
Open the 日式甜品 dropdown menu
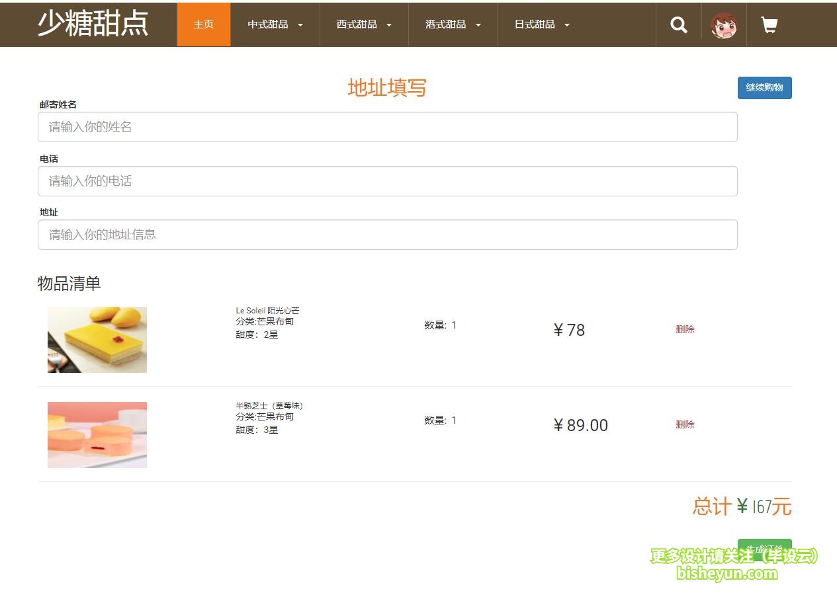541,24
